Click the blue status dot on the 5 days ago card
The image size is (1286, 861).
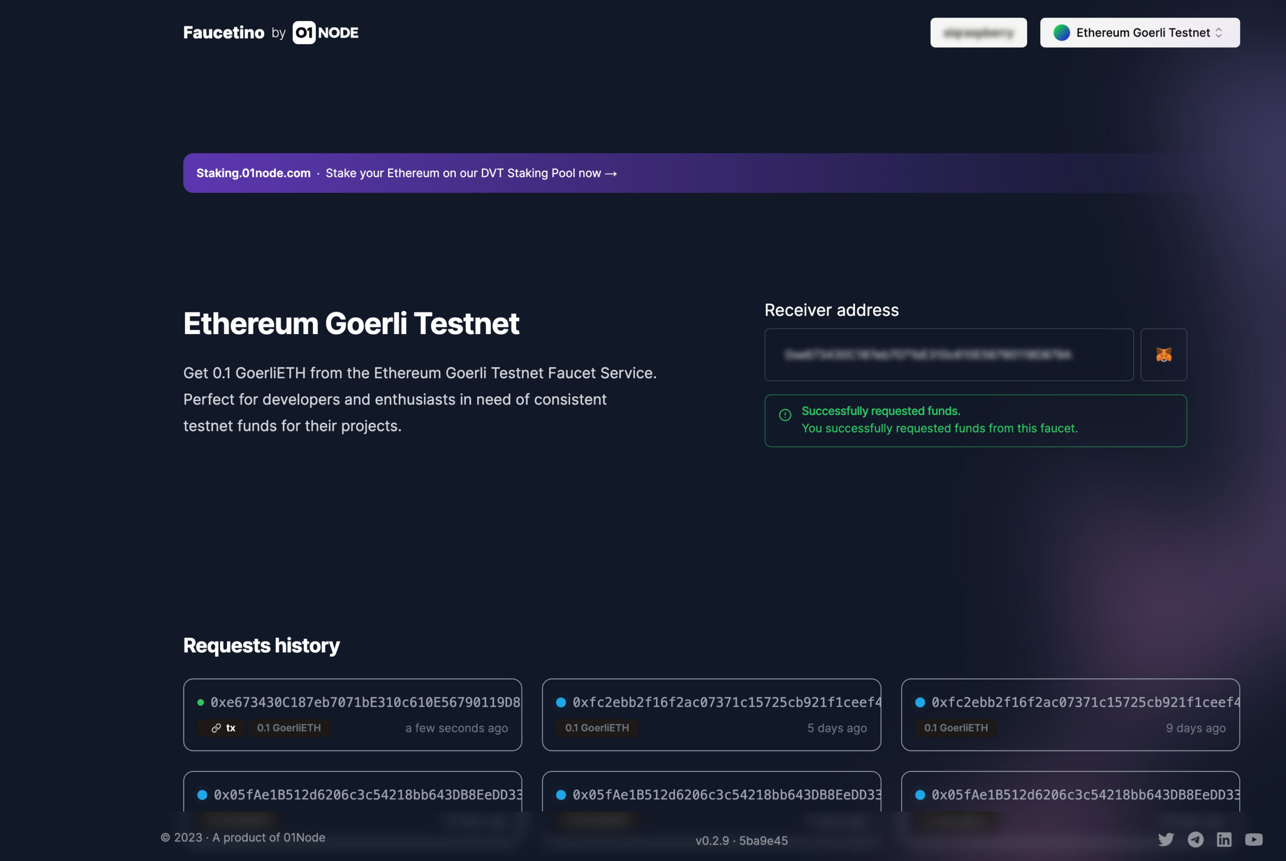pos(561,702)
